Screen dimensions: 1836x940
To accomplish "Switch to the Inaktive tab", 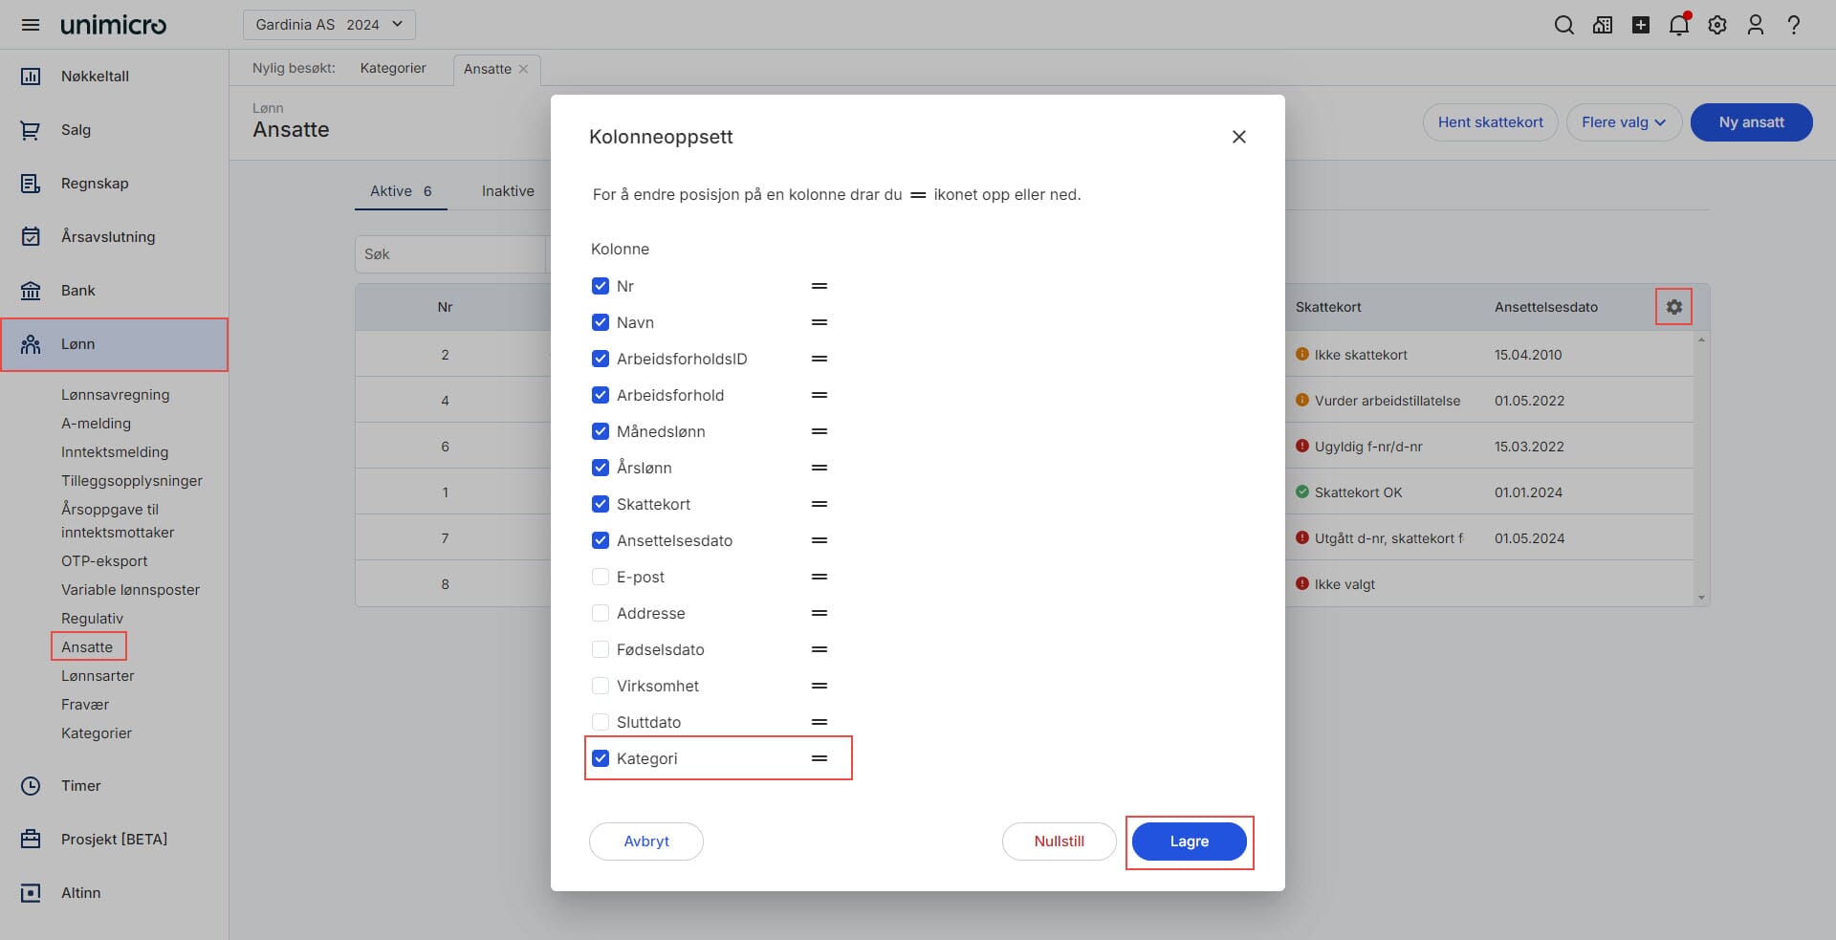I will tap(508, 191).
